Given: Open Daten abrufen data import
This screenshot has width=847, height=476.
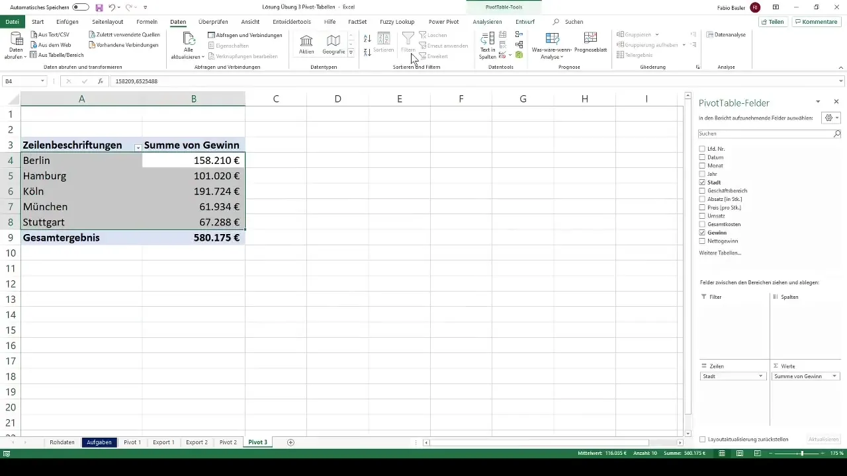Looking at the screenshot, I should [16, 46].
